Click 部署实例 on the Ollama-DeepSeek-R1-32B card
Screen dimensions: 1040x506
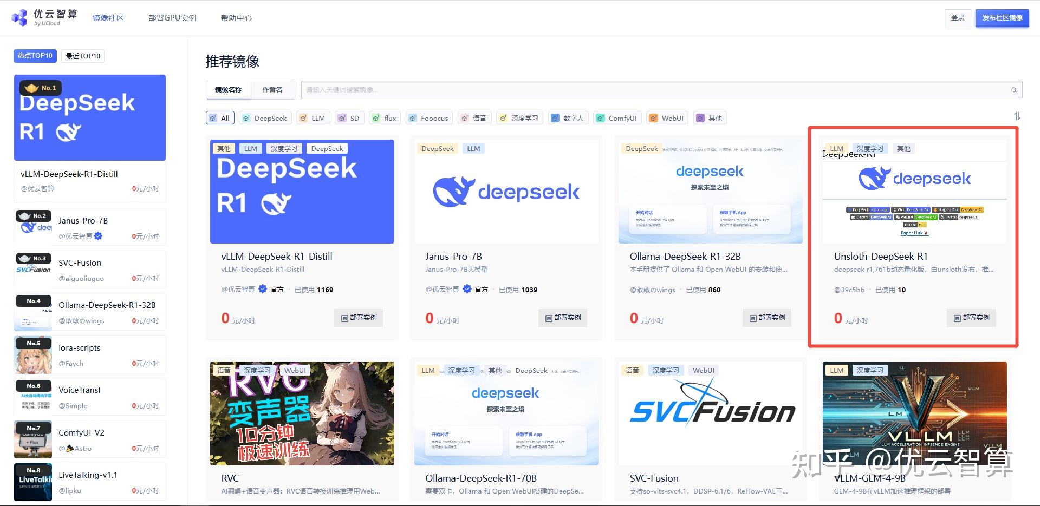766,318
